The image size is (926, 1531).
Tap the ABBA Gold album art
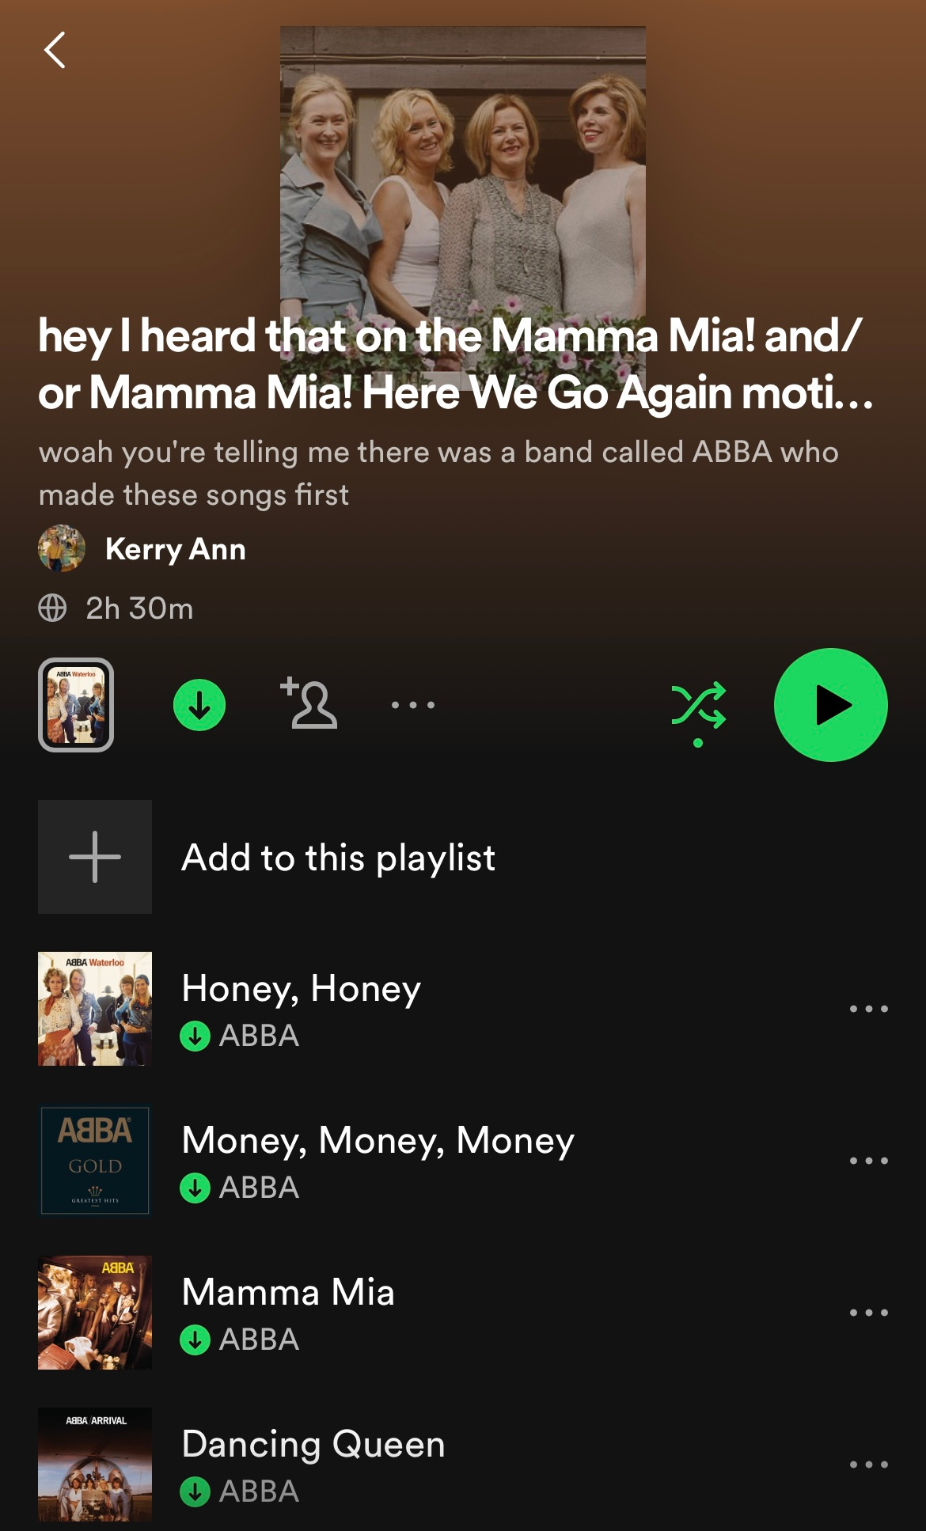(95, 1161)
